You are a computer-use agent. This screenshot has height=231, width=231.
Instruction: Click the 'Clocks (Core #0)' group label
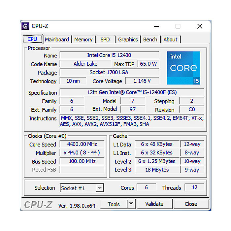coord(47,136)
